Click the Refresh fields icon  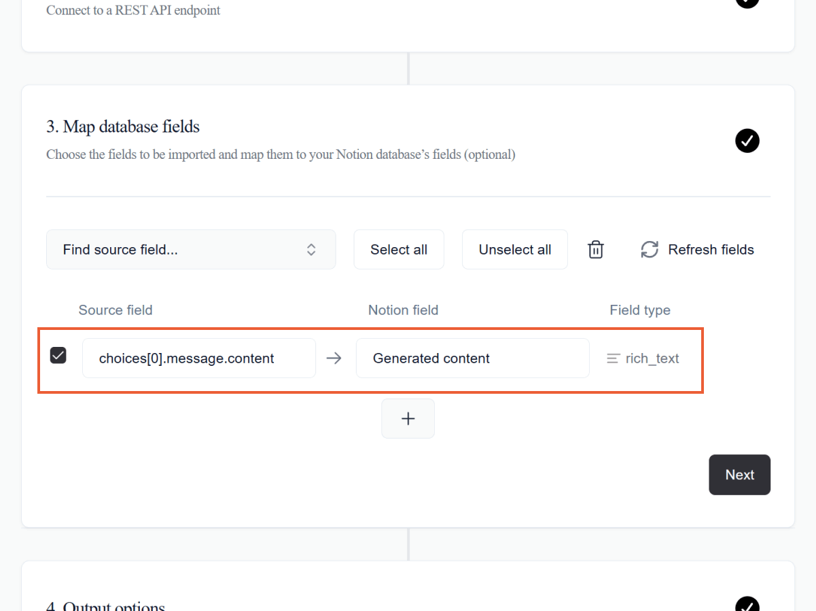(x=650, y=250)
